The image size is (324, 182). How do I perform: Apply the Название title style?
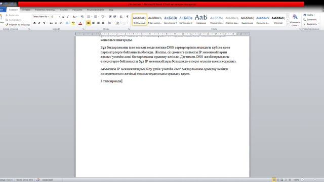201,20
